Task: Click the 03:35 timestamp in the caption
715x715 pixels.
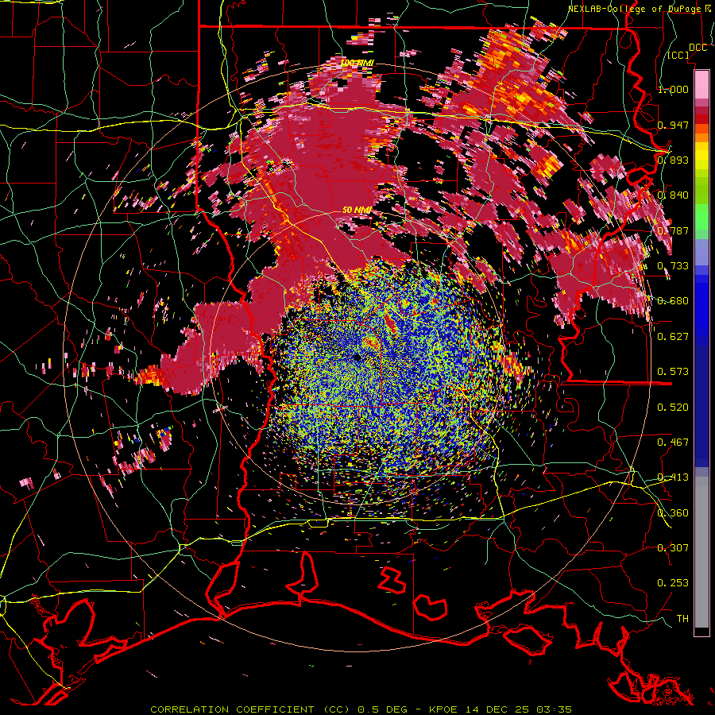Action: 555,709
